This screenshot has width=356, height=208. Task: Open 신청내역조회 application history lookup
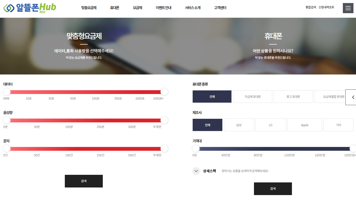click(x=326, y=7)
